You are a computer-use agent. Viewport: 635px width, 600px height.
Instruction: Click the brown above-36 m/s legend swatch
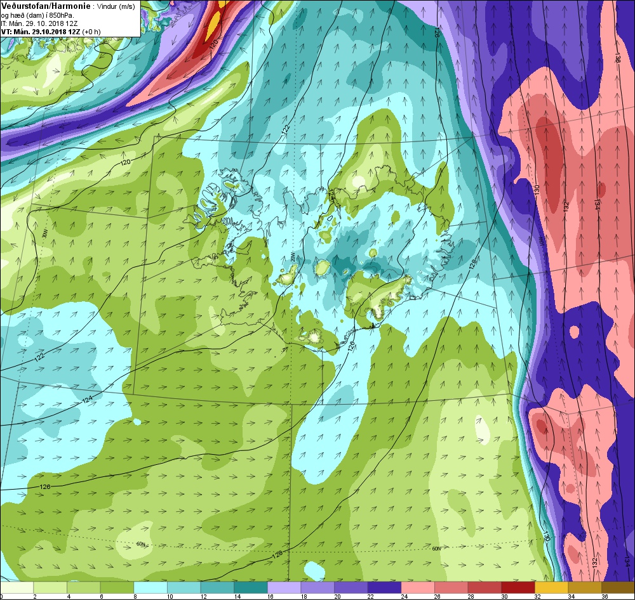618,587
